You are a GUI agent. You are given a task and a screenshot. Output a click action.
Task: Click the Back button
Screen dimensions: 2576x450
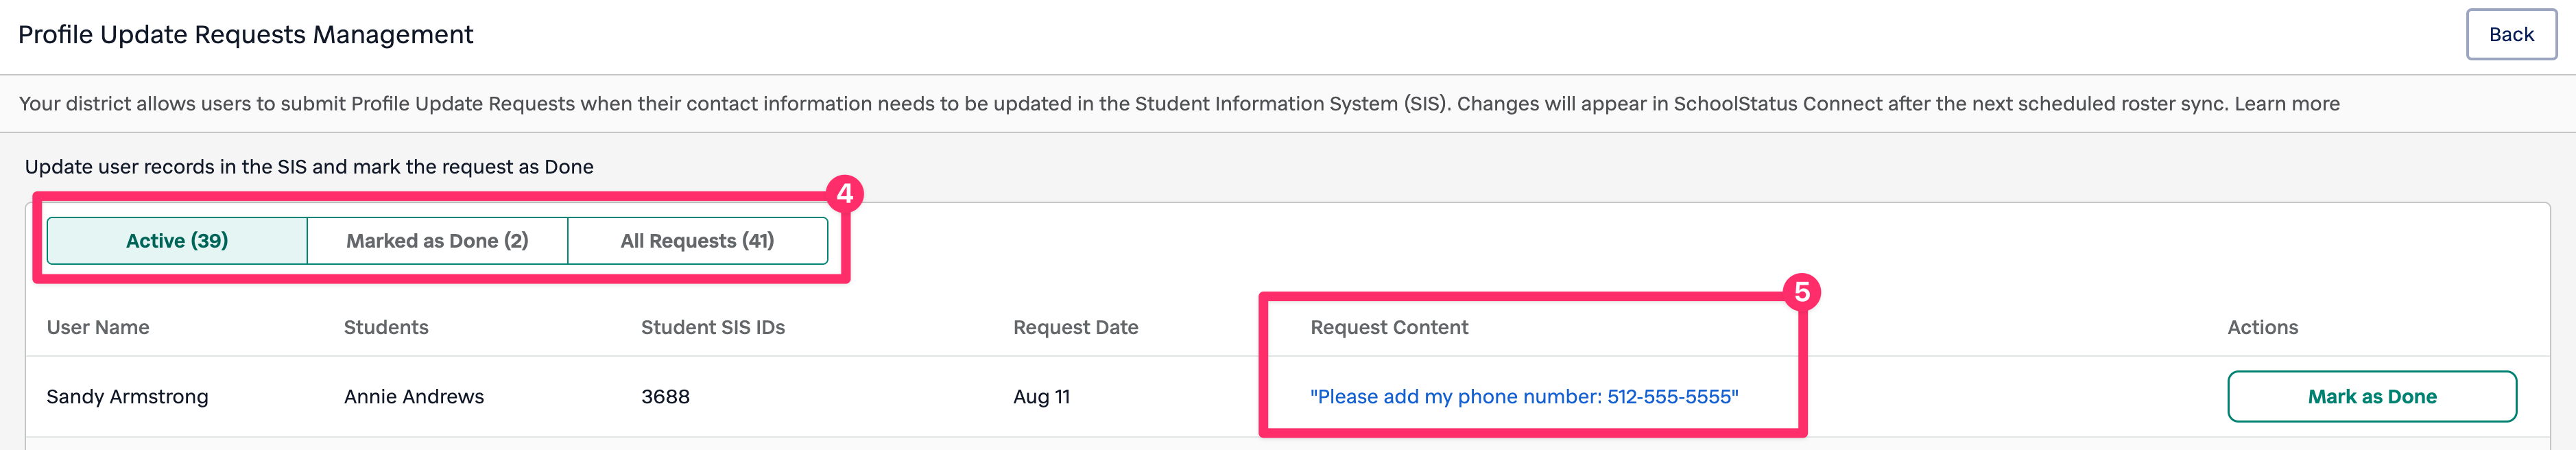coord(2510,35)
